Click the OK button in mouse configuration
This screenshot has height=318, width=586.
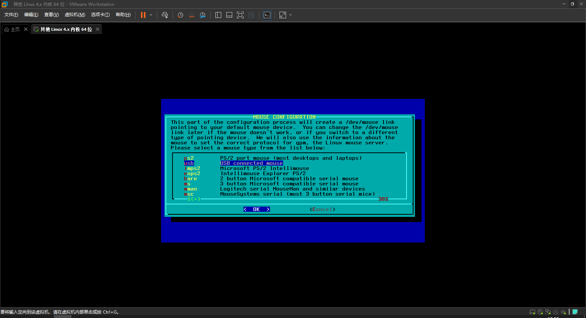click(x=257, y=209)
